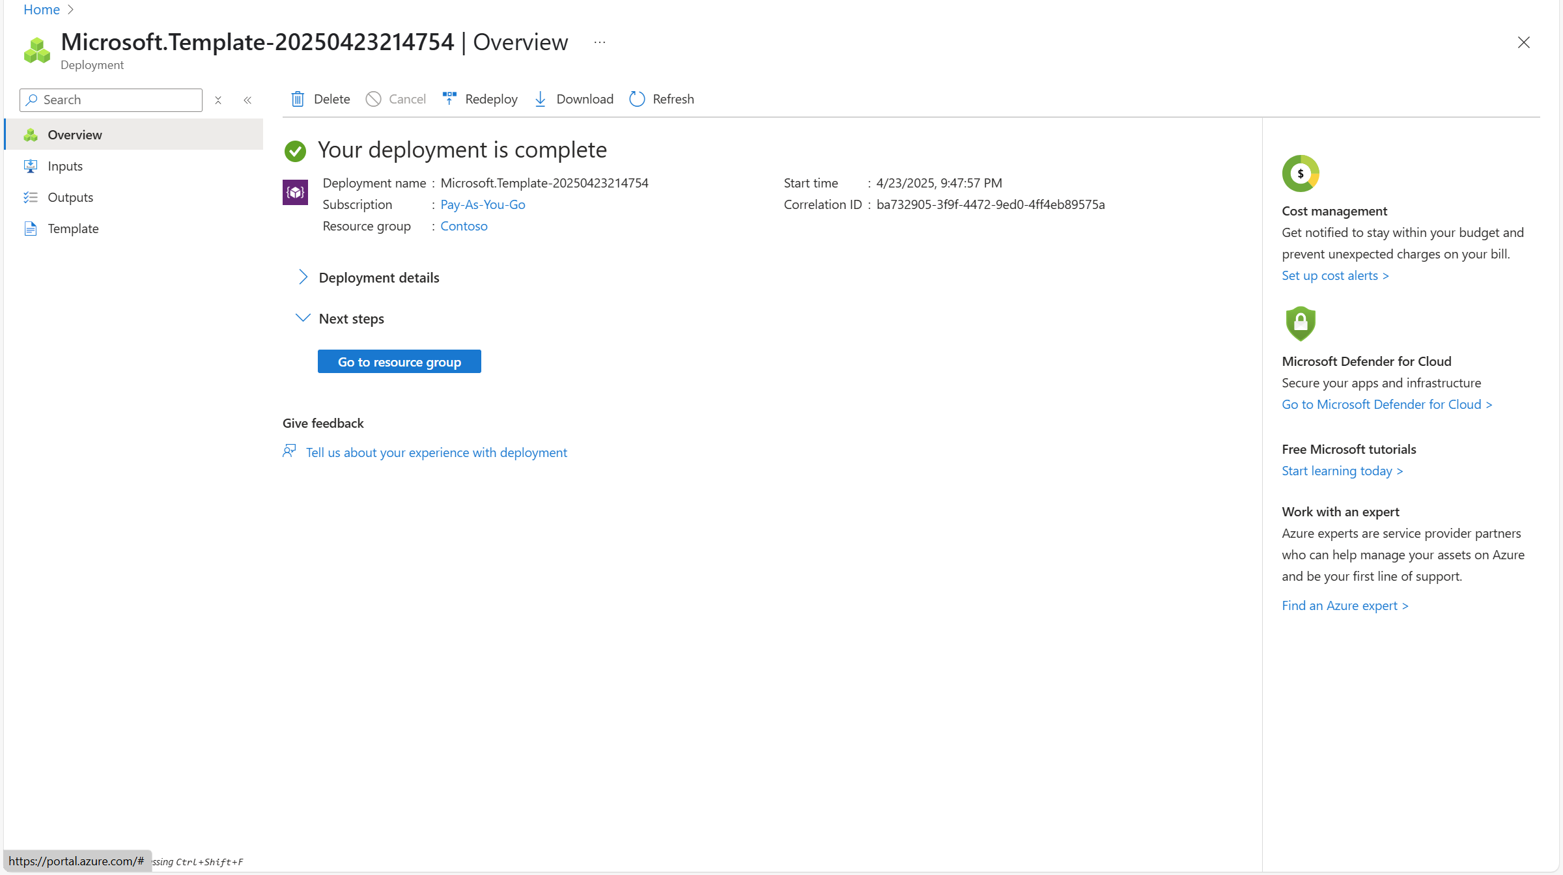Click the feedback person icon near Give feedback
The height and width of the screenshot is (875, 1563).
click(x=289, y=451)
